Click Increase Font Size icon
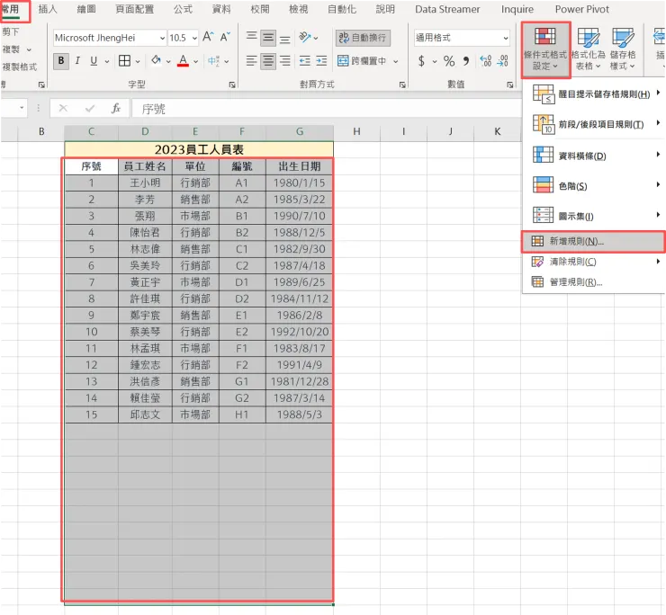 [208, 37]
